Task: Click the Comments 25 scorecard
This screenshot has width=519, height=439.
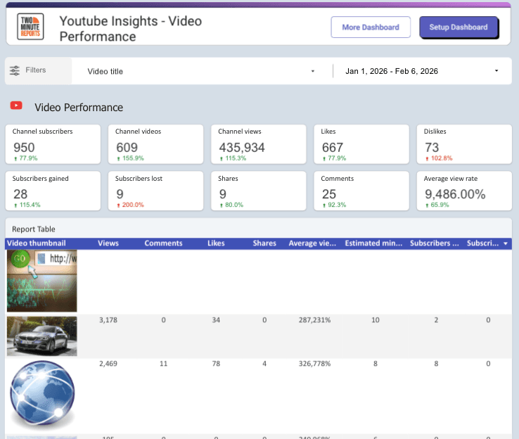Action: (361, 191)
